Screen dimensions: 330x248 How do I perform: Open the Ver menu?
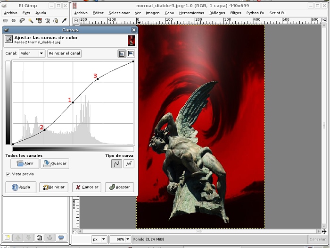(x=138, y=13)
